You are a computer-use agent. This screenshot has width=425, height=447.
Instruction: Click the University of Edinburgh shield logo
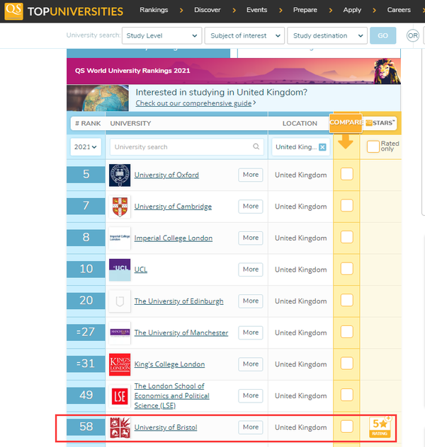(120, 301)
